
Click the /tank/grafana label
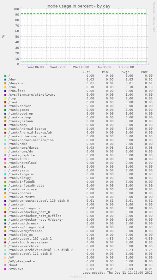21,121
